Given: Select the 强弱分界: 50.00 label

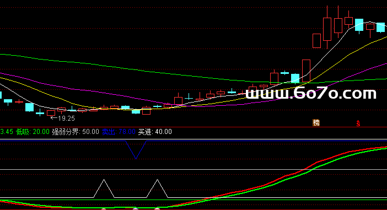Looking at the screenshot, I should click(x=76, y=132).
